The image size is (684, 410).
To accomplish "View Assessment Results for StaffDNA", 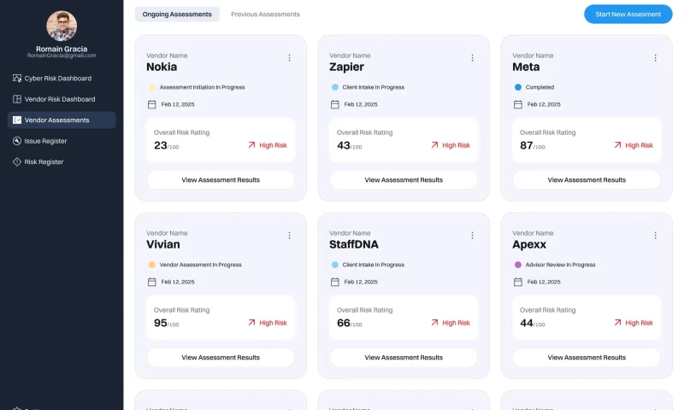I will point(404,358).
